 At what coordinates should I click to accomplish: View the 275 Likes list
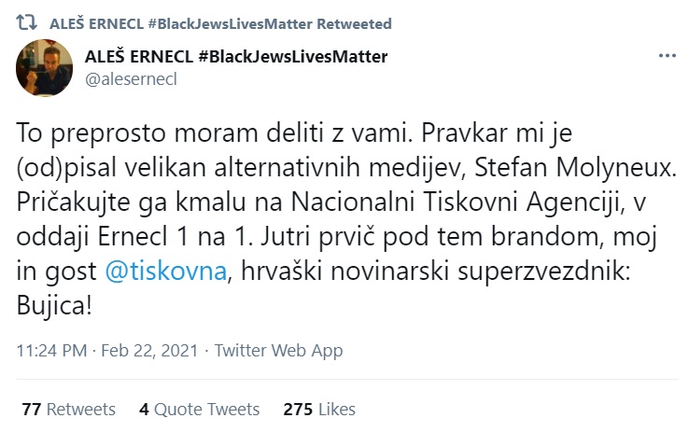pos(318,410)
